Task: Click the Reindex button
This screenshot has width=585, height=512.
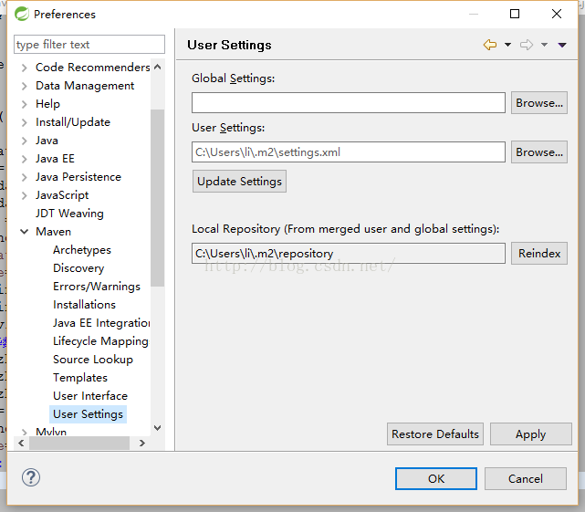Action: (x=539, y=254)
